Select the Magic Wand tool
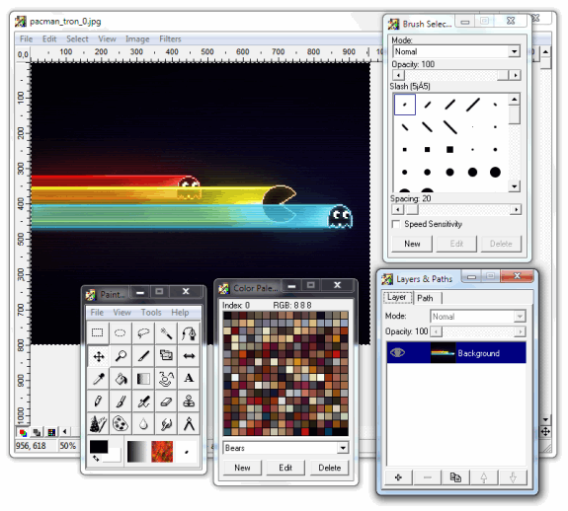The height and width of the screenshot is (511, 568). point(166,332)
